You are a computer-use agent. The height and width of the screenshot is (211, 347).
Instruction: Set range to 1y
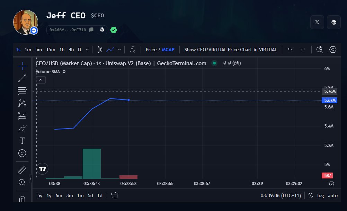(x=49, y=195)
